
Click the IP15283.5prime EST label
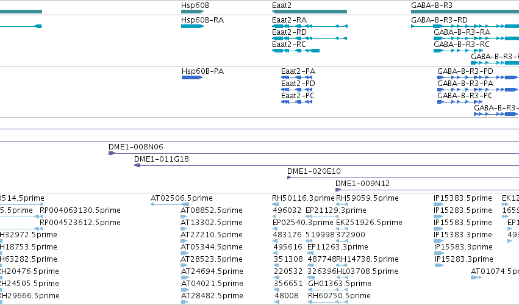click(x=463, y=210)
